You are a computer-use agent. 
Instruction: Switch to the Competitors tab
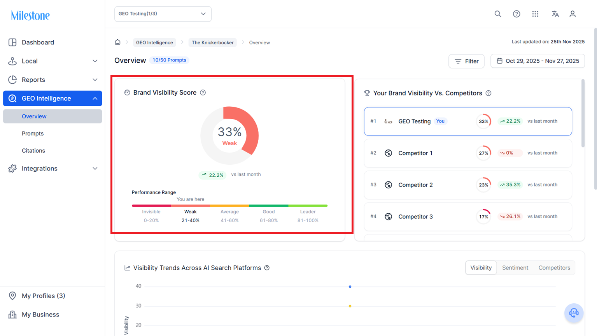pyautogui.click(x=554, y=268)
